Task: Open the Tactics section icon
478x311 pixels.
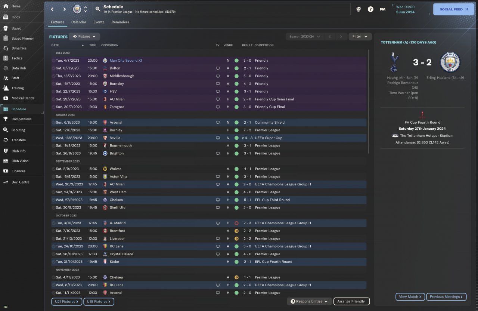Action: click(6, 58)
